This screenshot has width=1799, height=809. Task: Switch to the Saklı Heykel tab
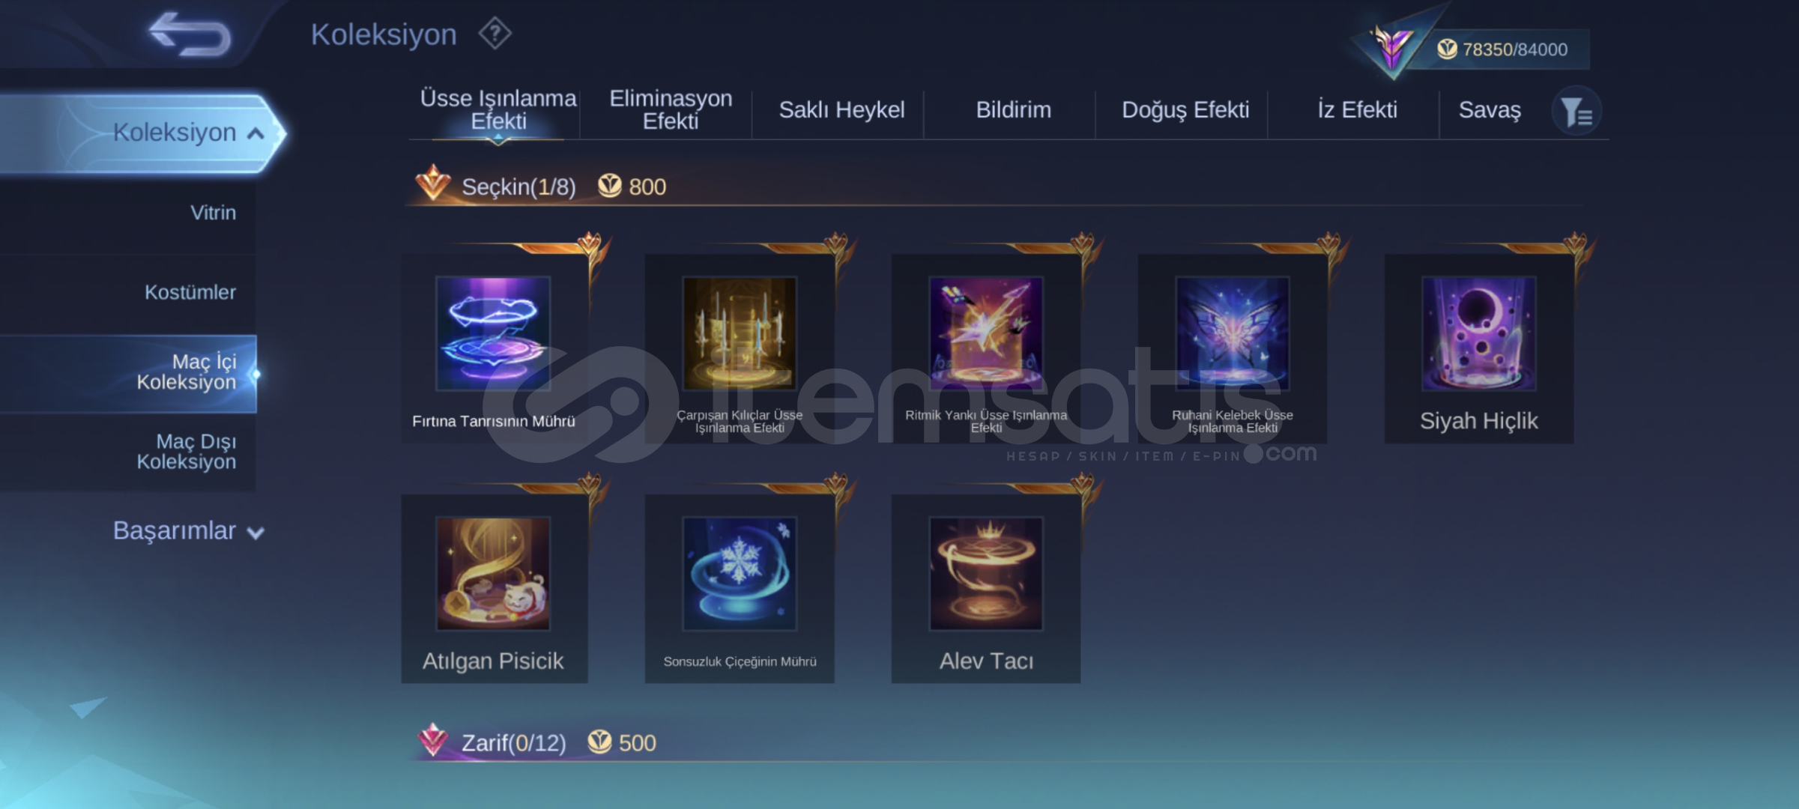(841, 110)
